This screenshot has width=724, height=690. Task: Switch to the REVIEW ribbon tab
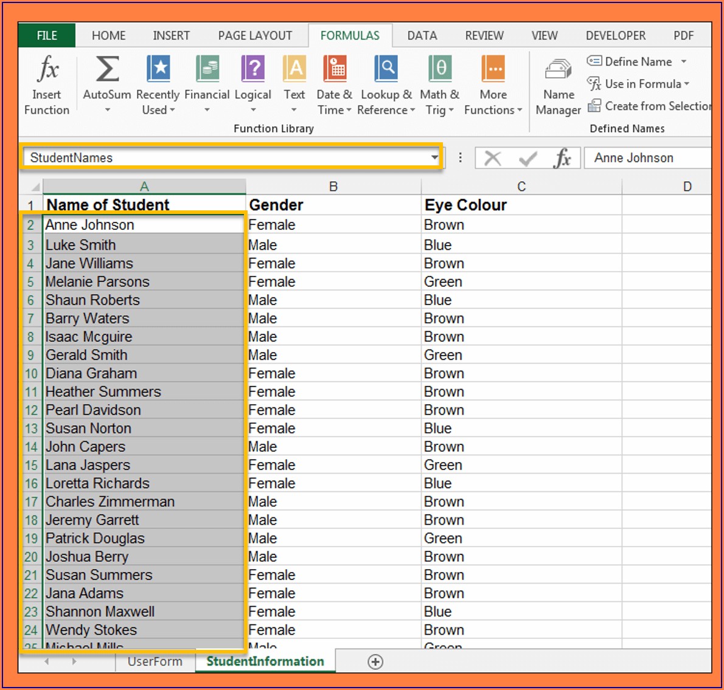(484, 35)
